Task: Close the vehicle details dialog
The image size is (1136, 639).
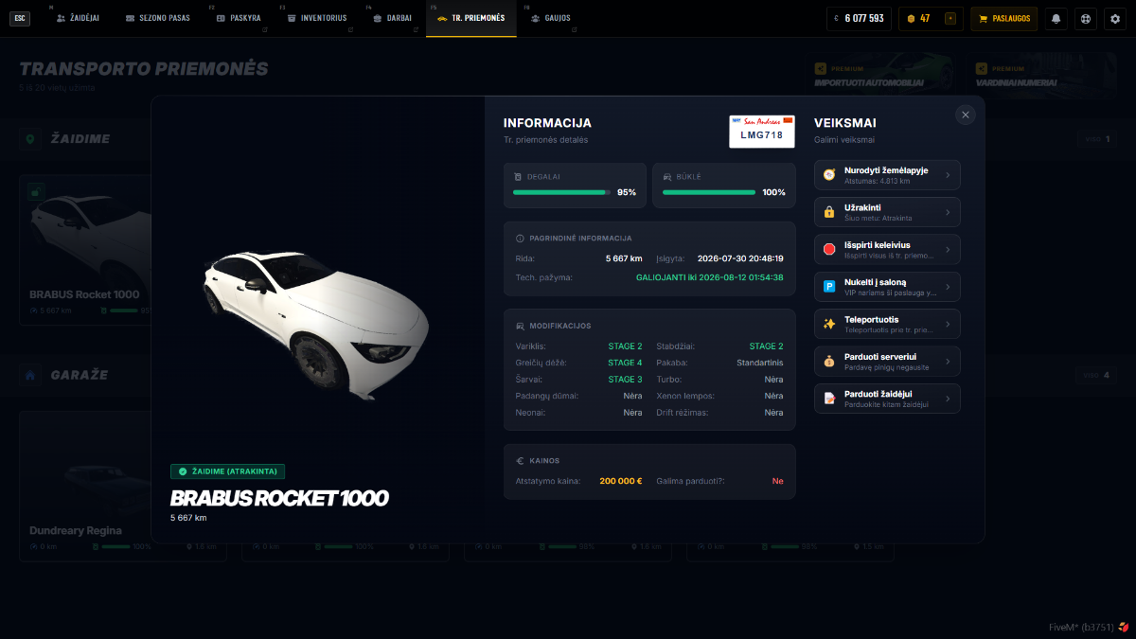Action: tap(966, 115)
